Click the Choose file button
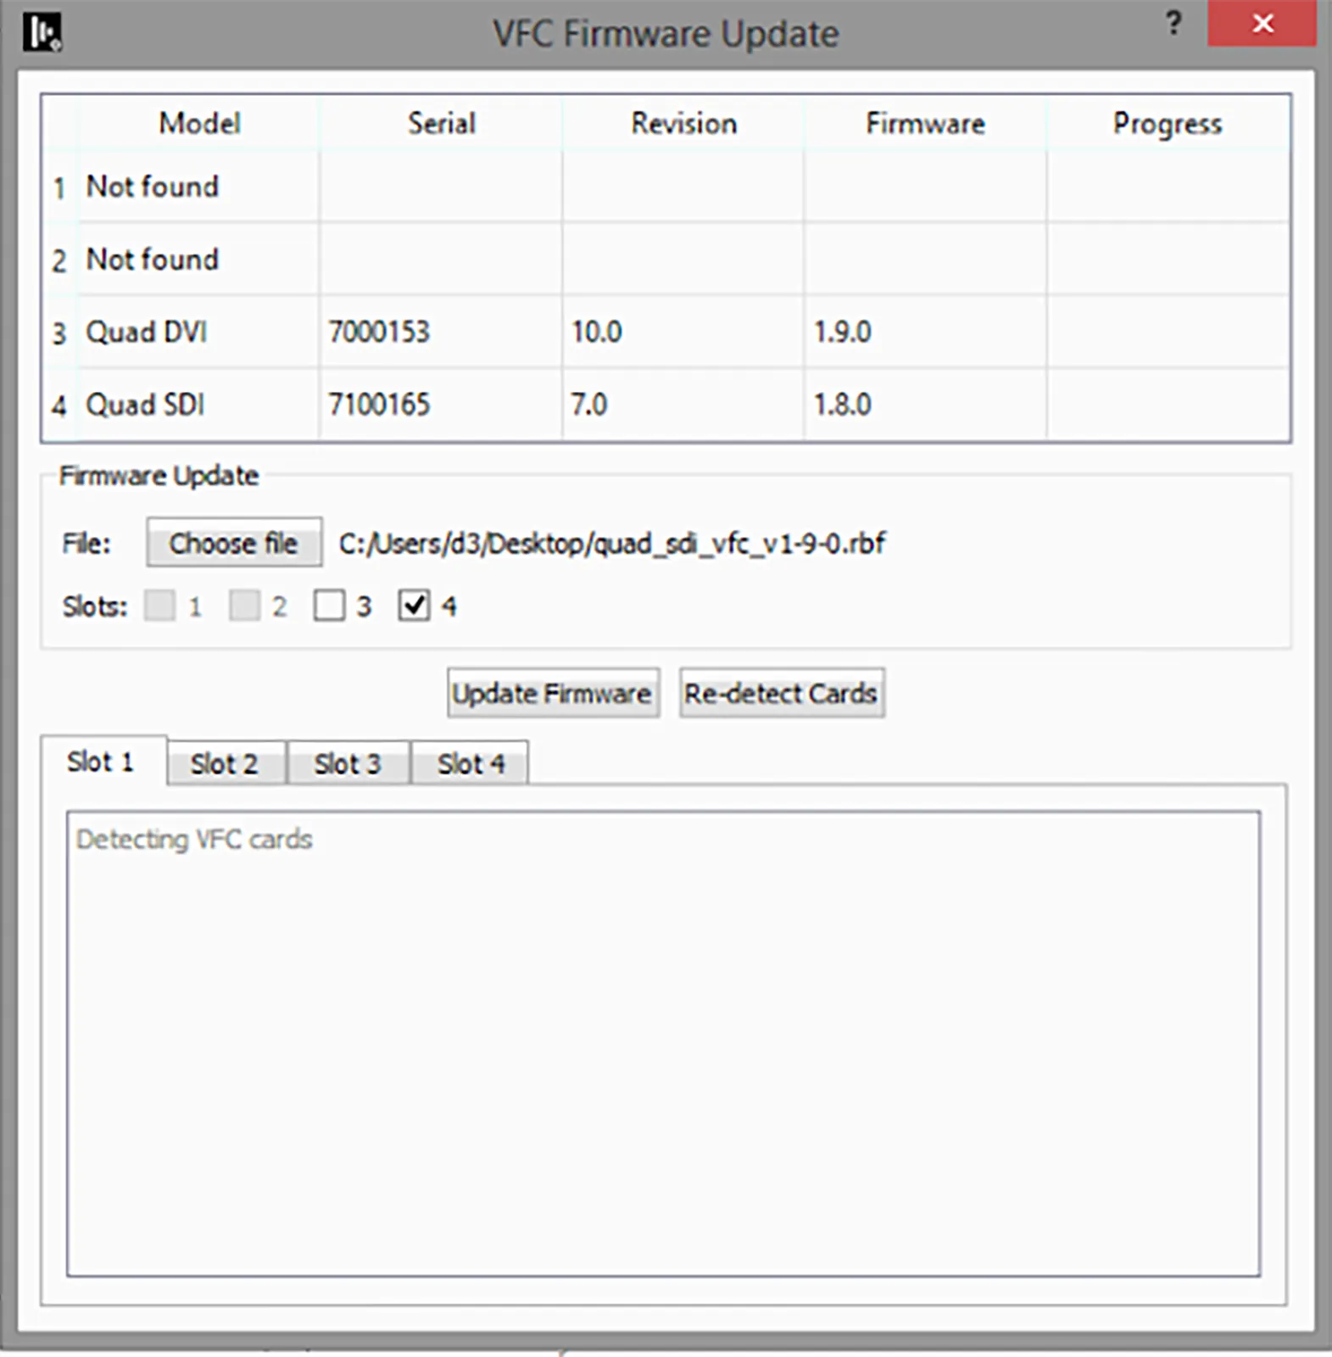 coord(234,543)
